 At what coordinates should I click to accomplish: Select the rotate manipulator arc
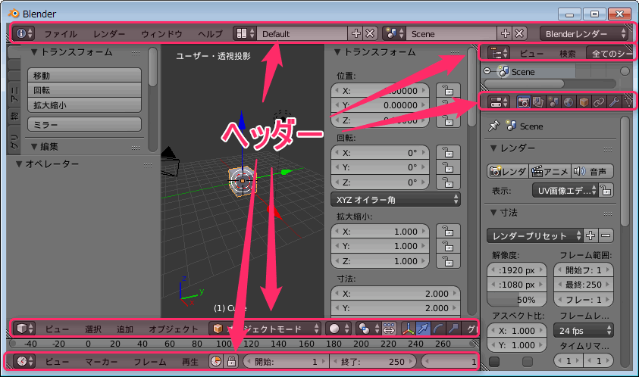pos(438,329)
